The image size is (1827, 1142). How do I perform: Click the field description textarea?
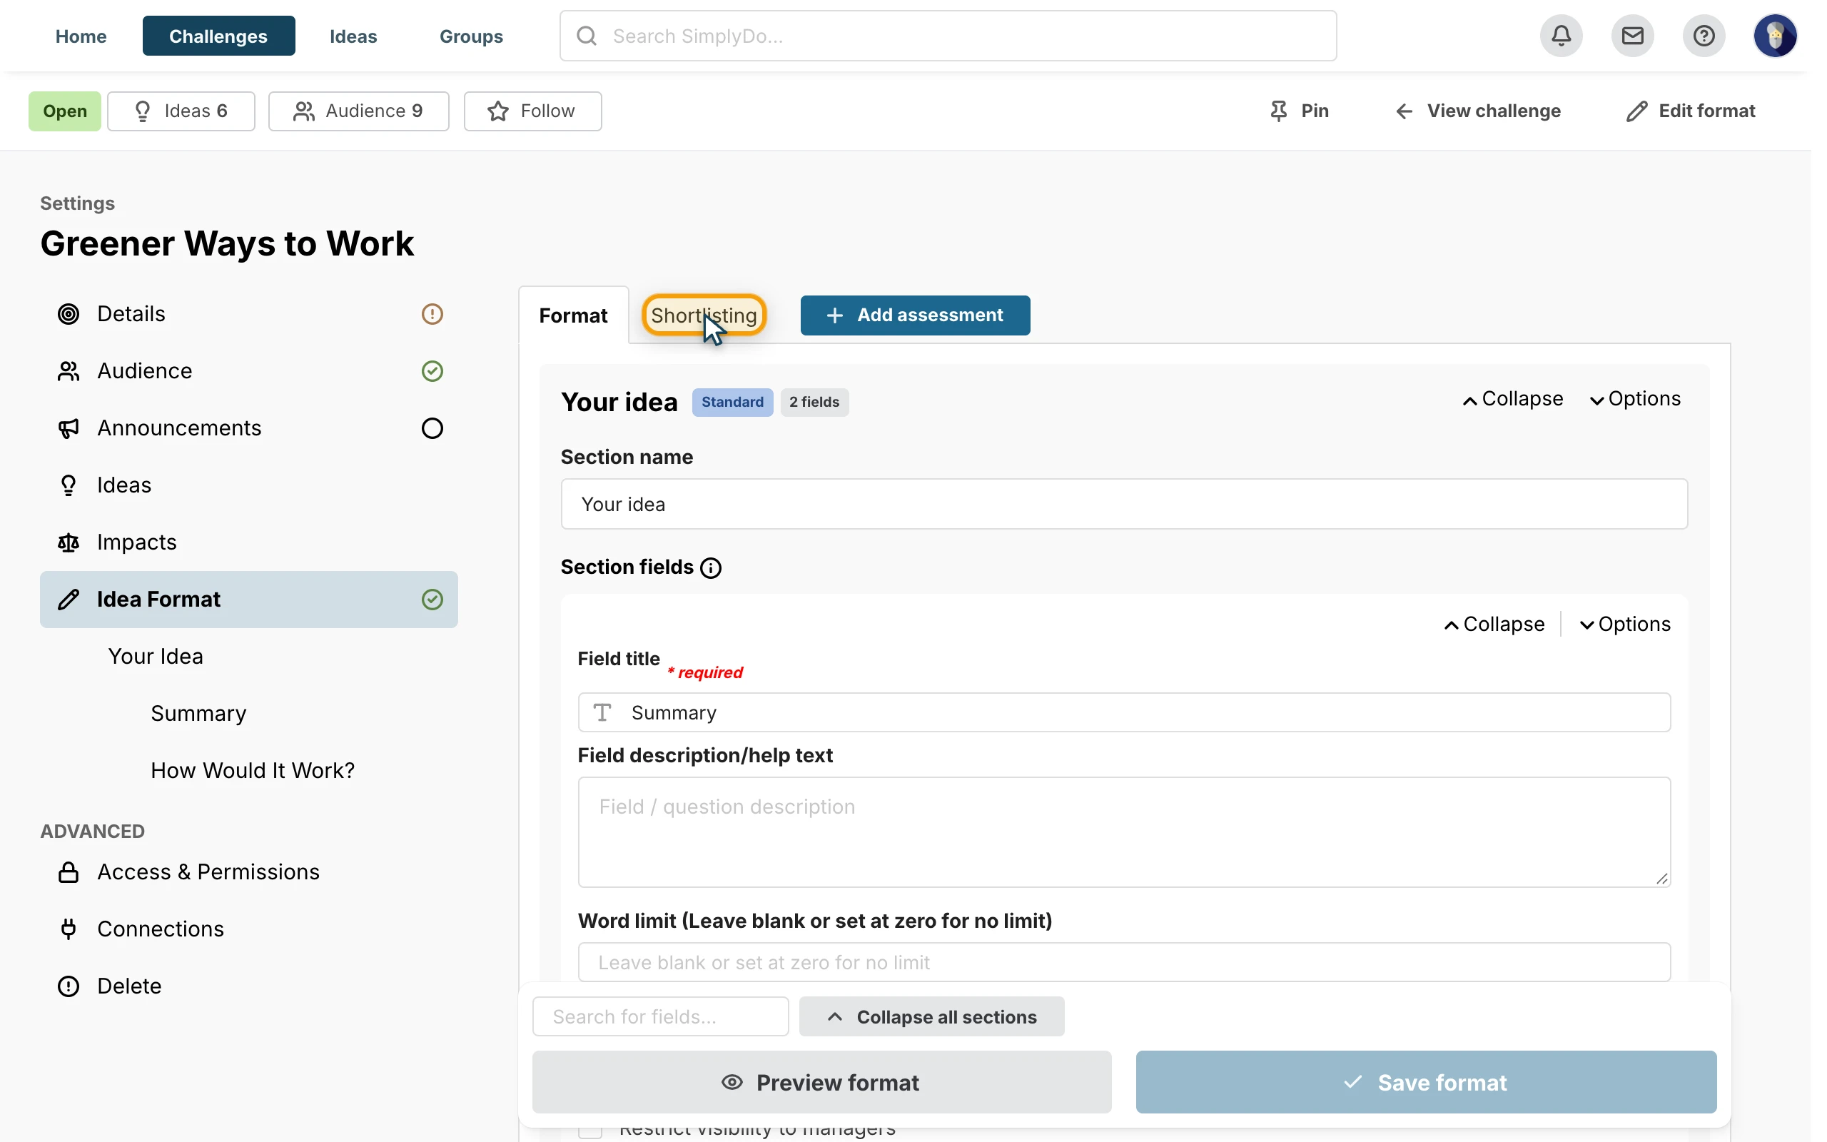[x=1124, y=832]
